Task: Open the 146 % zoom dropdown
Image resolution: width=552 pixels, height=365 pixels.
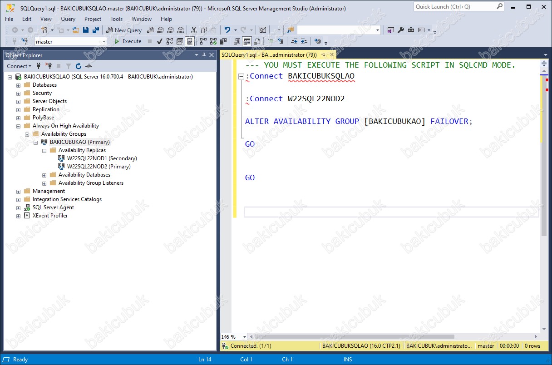Action: pyautogui.click(x=245, y=337)
